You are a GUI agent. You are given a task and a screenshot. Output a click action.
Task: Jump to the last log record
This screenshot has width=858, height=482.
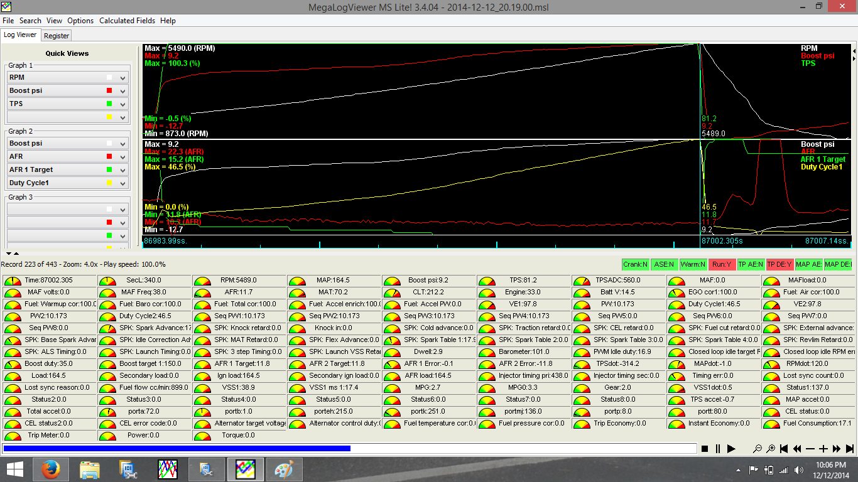pos(850,449)
